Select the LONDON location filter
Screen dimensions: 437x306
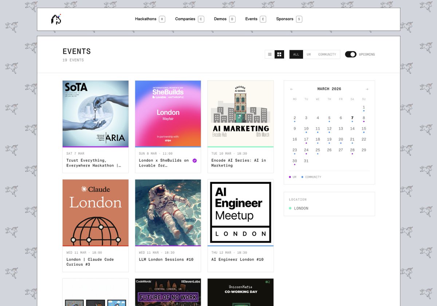299,208
